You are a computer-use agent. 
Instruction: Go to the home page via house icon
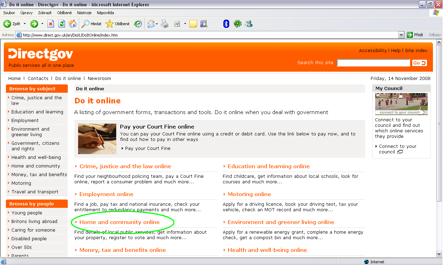click(73, 24)
